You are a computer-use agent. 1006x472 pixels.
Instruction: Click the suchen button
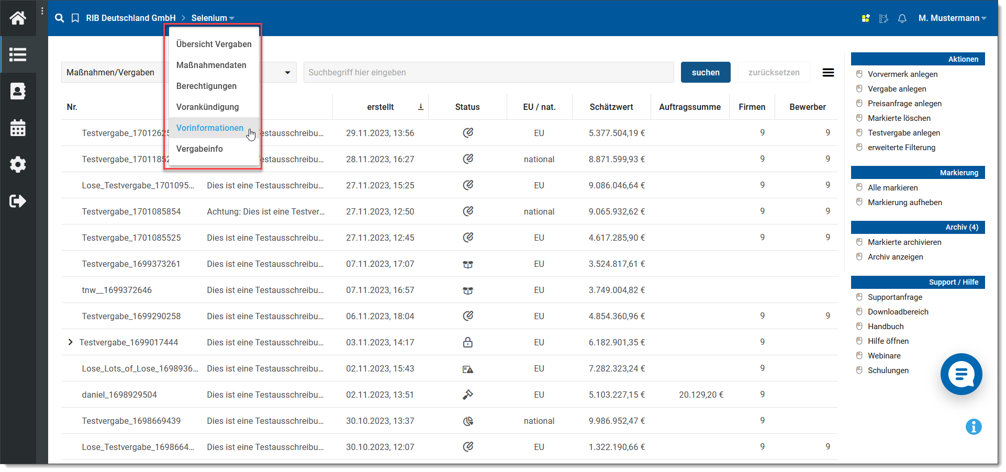click(706, 72)
